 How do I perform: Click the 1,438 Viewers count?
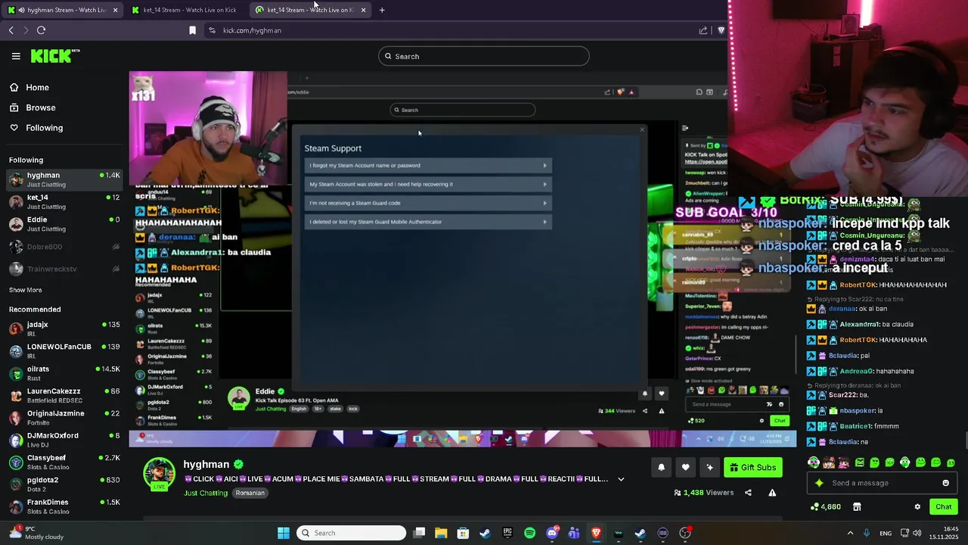pyautogui.click(x=704, y=493)
